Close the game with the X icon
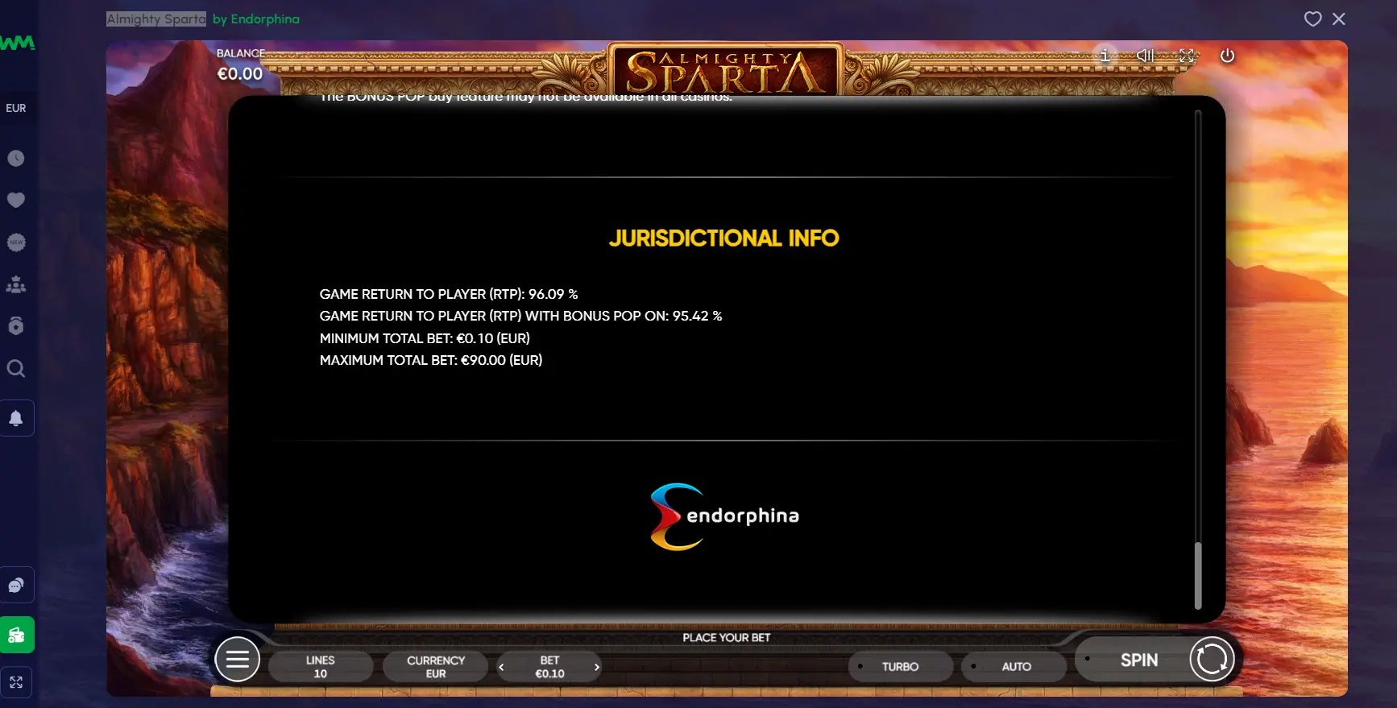This screenshot has width=1397, height=708. click(1339, 19)
